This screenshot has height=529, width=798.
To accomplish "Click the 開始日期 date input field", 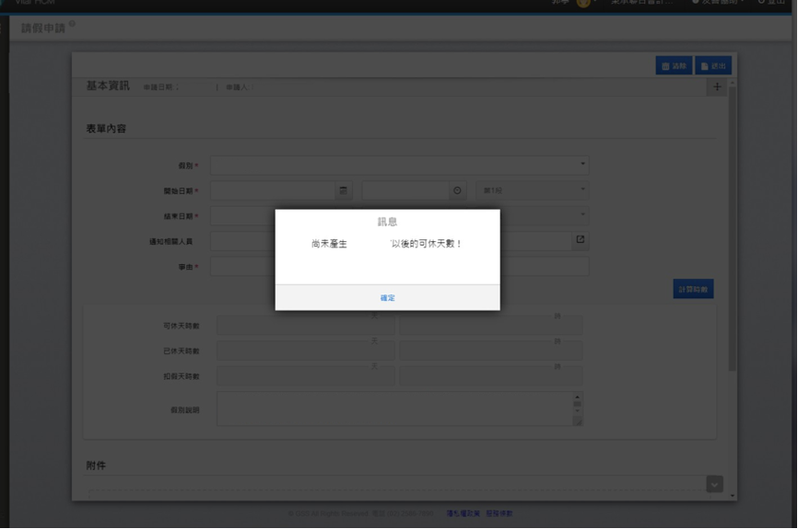I will [273, 190].
